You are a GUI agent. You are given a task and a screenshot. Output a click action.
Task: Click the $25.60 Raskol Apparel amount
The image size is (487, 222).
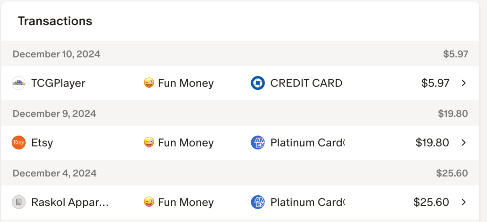431,202
